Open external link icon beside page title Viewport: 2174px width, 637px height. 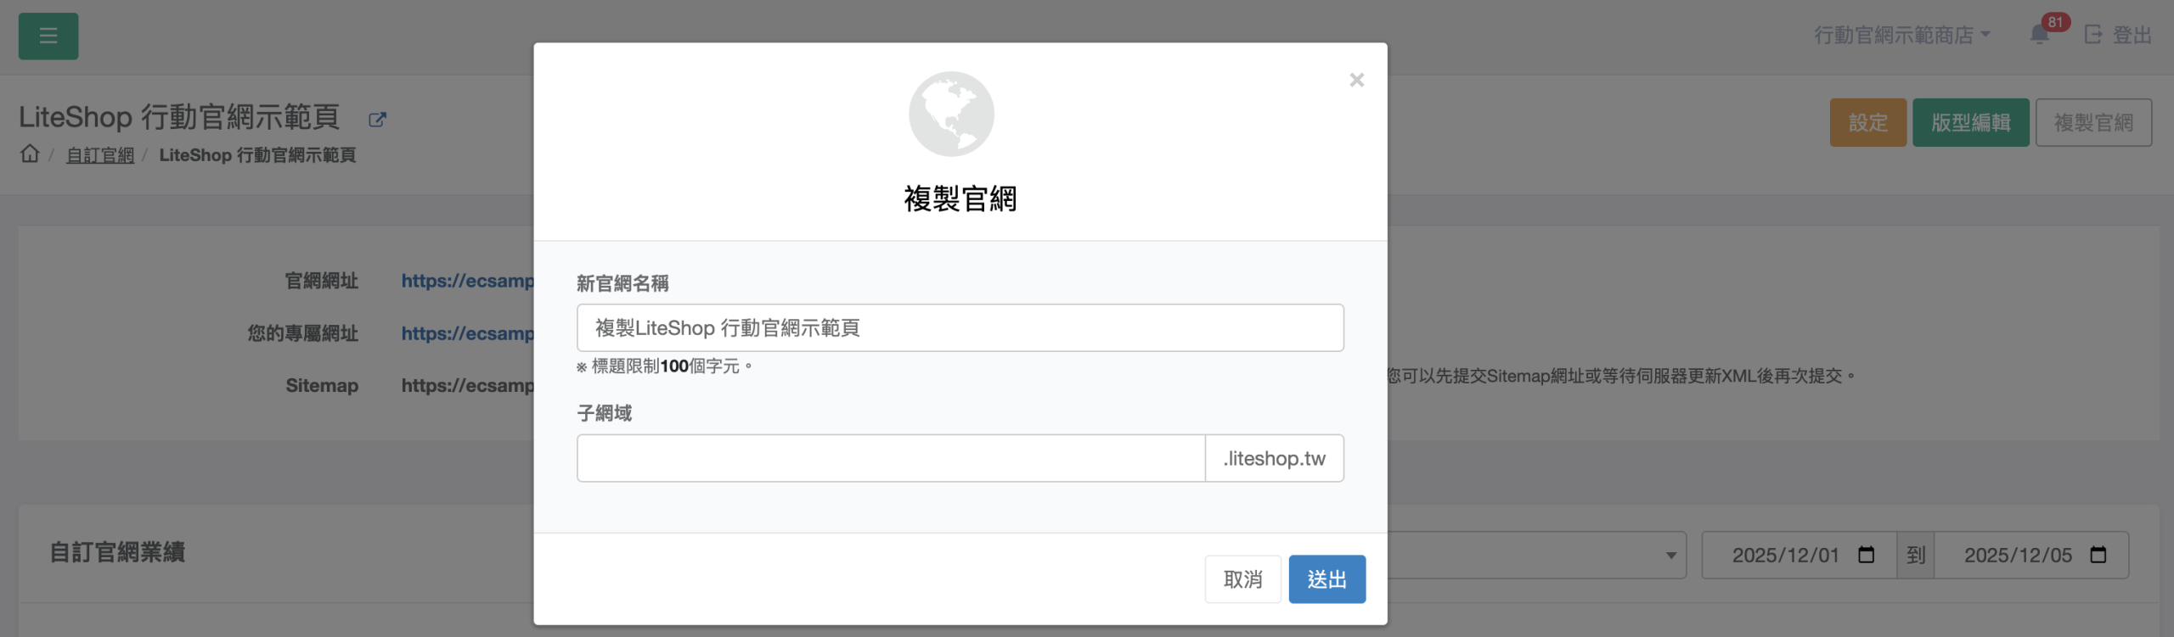pos(377,120)
